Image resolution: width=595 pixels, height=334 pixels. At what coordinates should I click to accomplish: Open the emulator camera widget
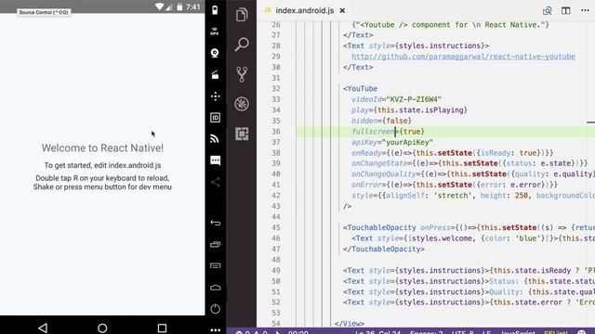(215, 53)
